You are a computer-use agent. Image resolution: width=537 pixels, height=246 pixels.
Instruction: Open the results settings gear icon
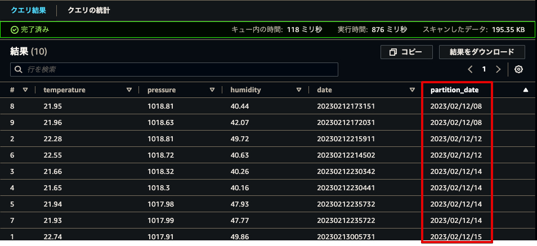tap(519, 70)
